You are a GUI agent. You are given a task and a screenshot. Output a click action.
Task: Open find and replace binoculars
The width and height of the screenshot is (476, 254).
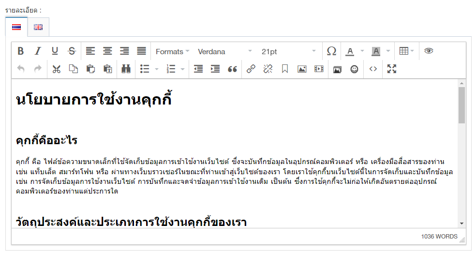click(x=126, y=69)
